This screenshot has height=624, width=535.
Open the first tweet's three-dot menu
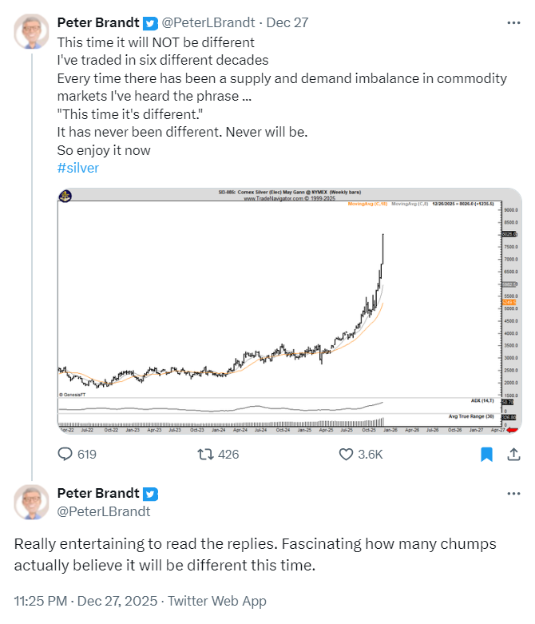[x=513, y=22]
